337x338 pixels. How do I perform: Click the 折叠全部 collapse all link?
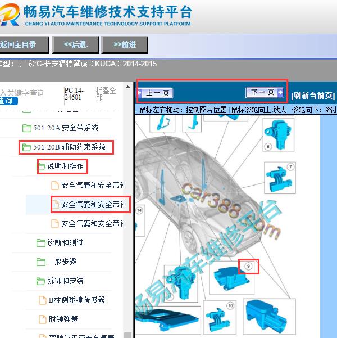click(x=106, y=94)
